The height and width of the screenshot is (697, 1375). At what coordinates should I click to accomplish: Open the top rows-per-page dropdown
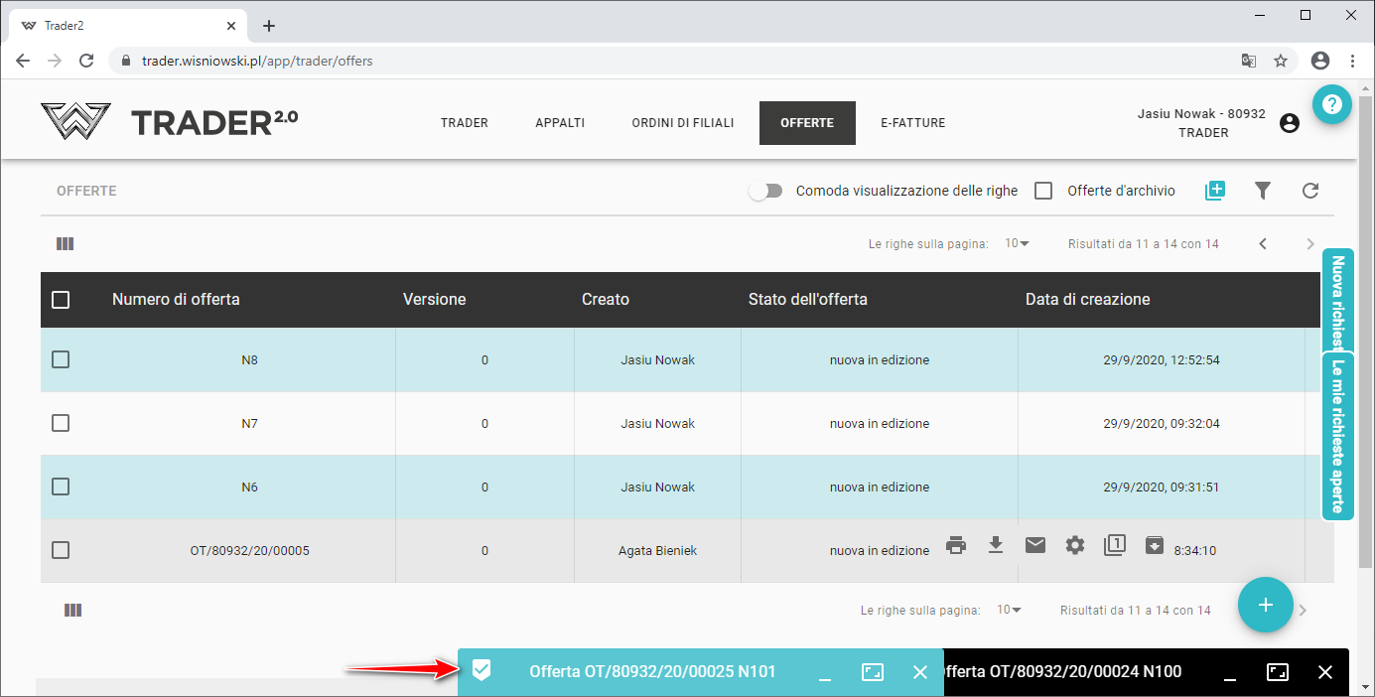click(1017, 243)
